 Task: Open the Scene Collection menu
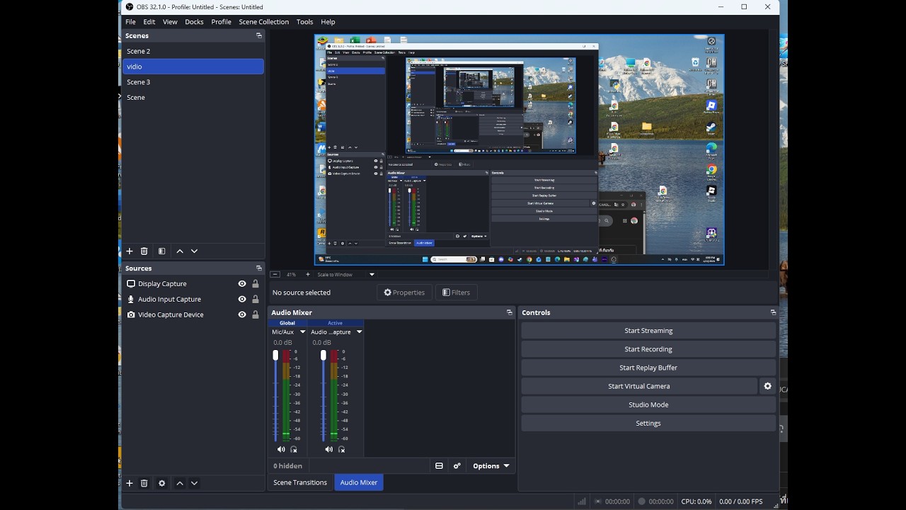click(264, 22)
